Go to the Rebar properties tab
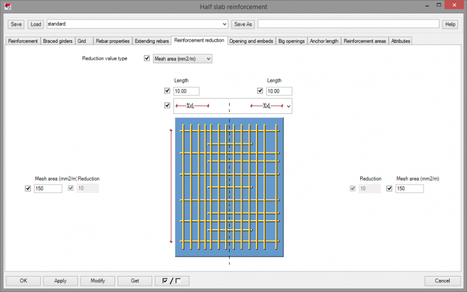467x292 pixels. (113, 41)
